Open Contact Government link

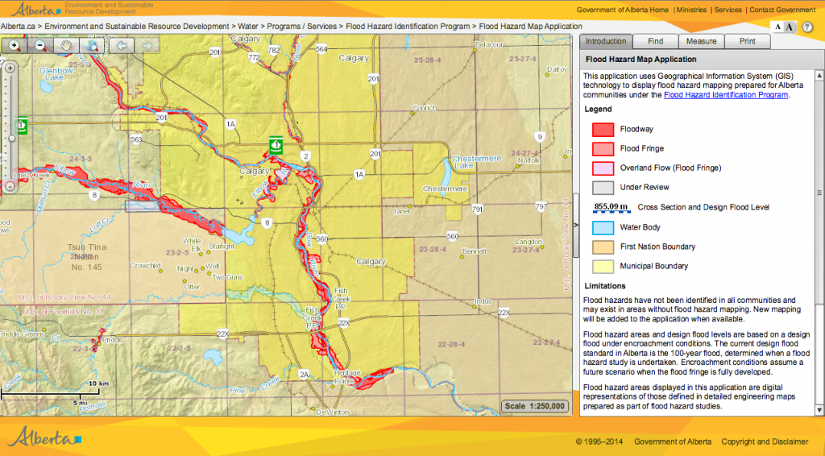[x=782, y=10]
